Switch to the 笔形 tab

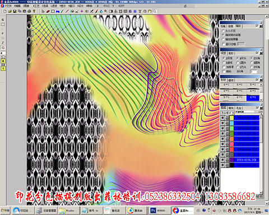[x=231, y=53]
